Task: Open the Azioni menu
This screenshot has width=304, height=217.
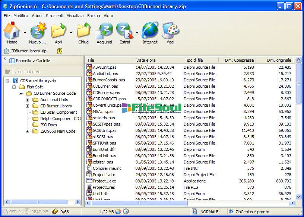Action: pyautogui.click(x=37, y=16)
